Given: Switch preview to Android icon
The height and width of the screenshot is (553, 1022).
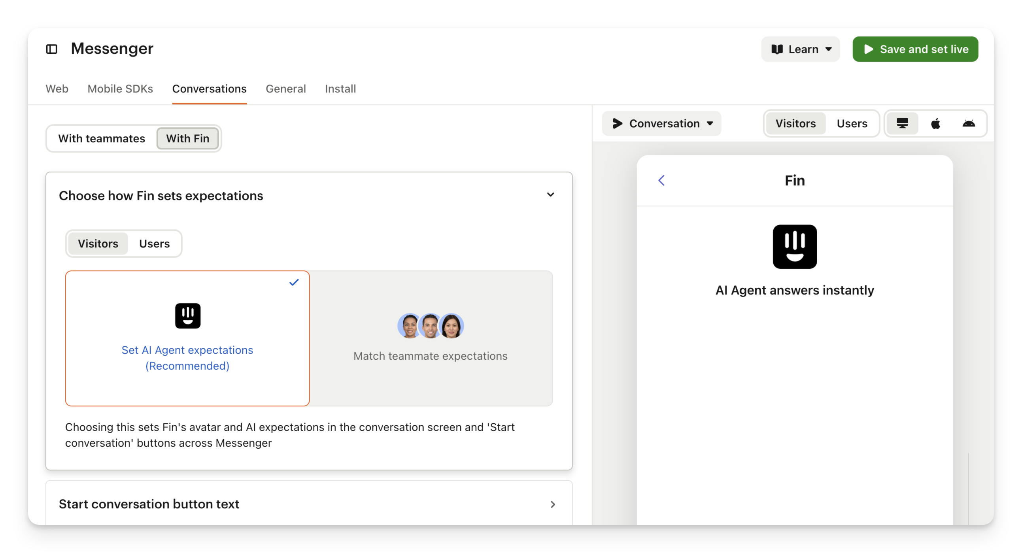Looking at the screenshot, I should pyautogui.click(x=969, y=123).
